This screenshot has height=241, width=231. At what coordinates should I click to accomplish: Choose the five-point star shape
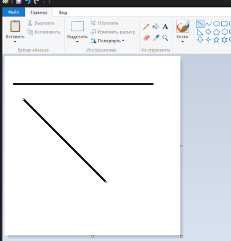click(217, 40)
